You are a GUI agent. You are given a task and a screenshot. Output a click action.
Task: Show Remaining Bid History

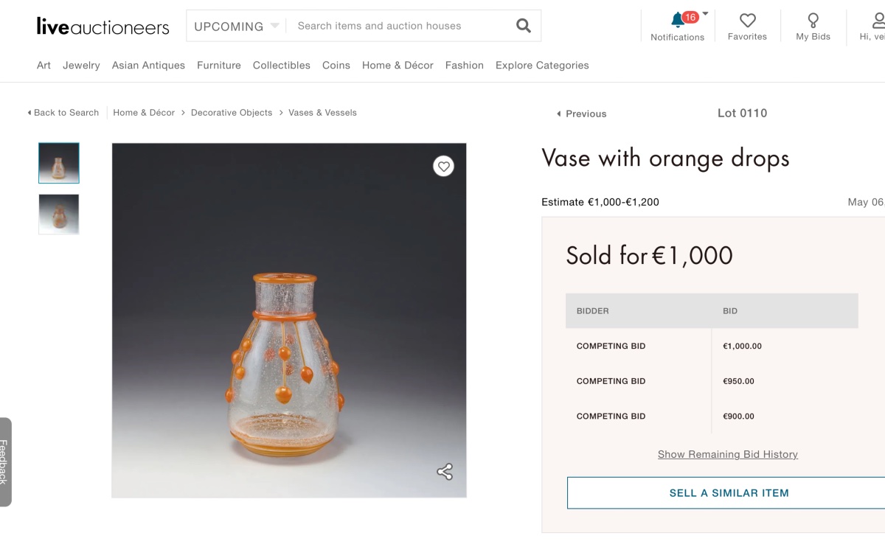click(727, 454)
